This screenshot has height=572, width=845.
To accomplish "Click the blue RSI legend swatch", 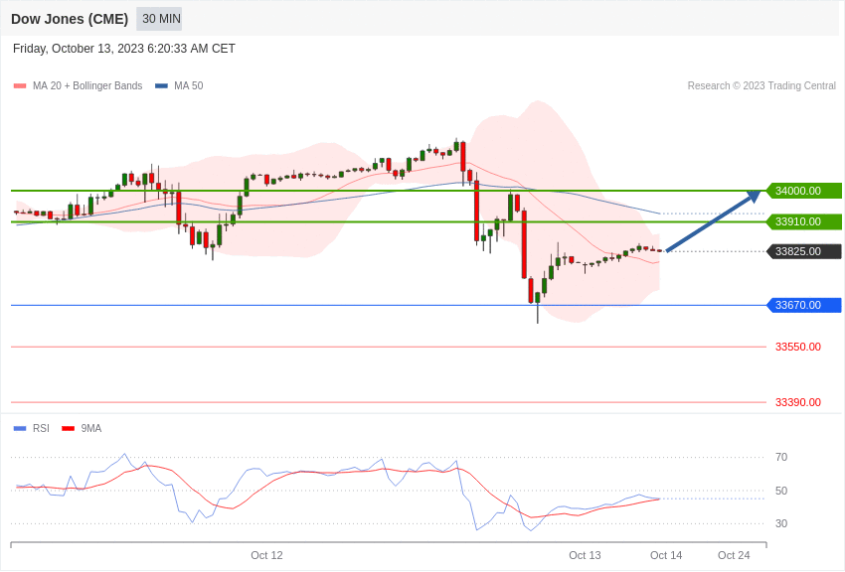I will 20,429.
